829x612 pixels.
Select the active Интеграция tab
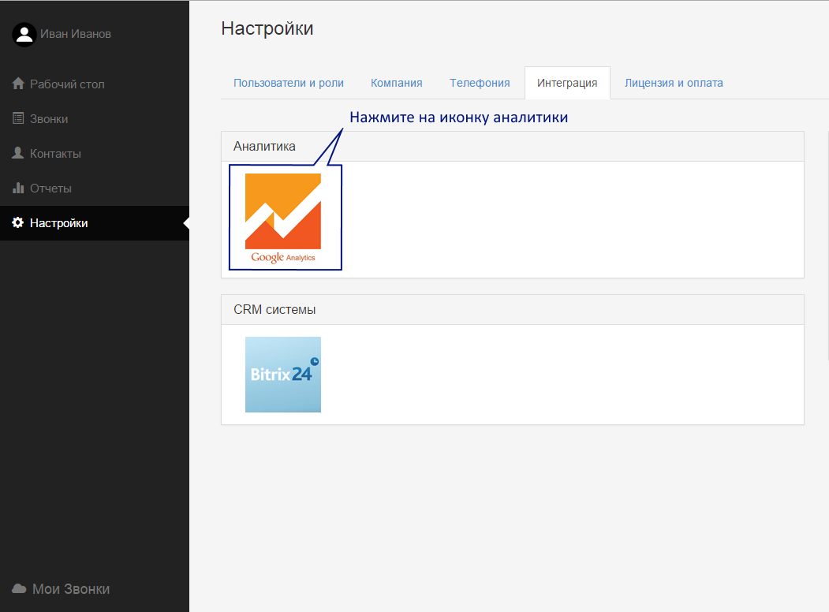tap(567, 83)
